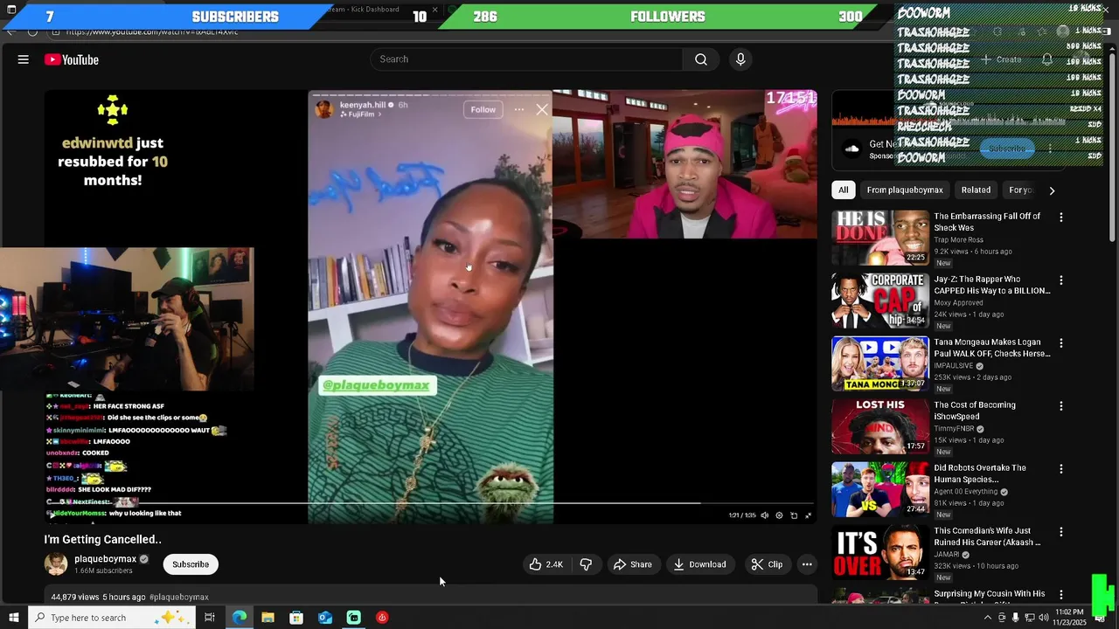Click the browser address bar URL
The image size is (1119, 629).
[152, 31]
